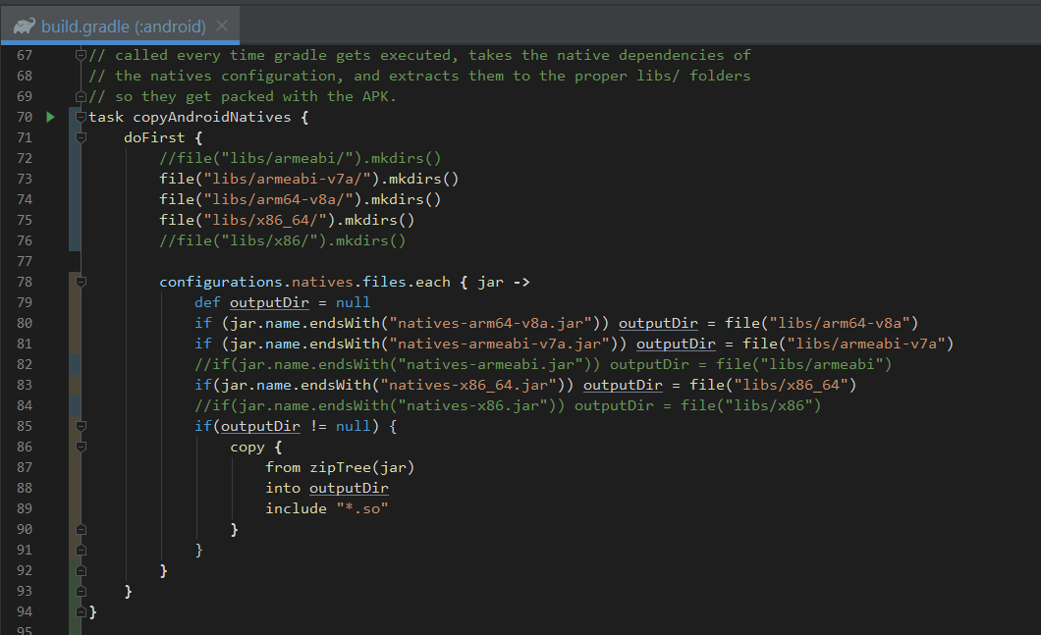The height and width of the screenshot is (635, 1041).
Task: Click the string "*.so" on line 89
Action: coord(360,508)
